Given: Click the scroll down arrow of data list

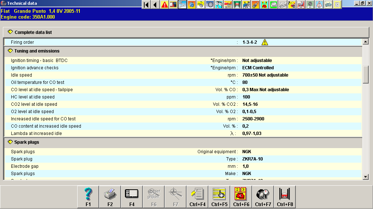Looking at the screenshot, I should pyautogui.click(x=366, y=177).
